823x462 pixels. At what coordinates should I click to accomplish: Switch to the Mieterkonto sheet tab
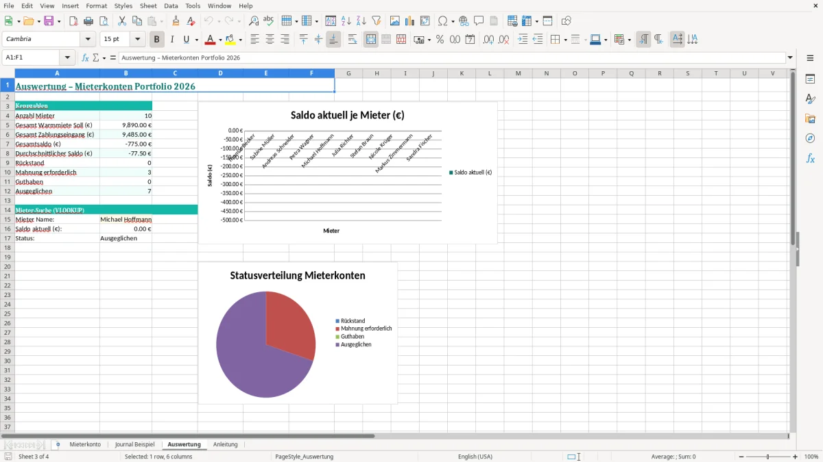coord(85,445)
